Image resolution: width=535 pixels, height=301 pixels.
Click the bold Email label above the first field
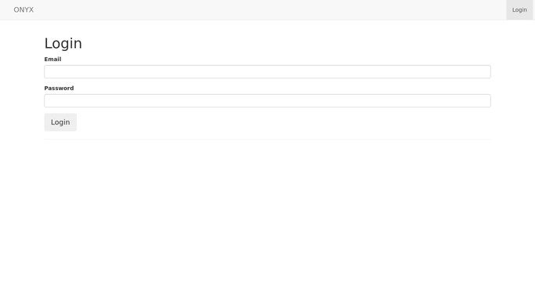tap(52, 59)
